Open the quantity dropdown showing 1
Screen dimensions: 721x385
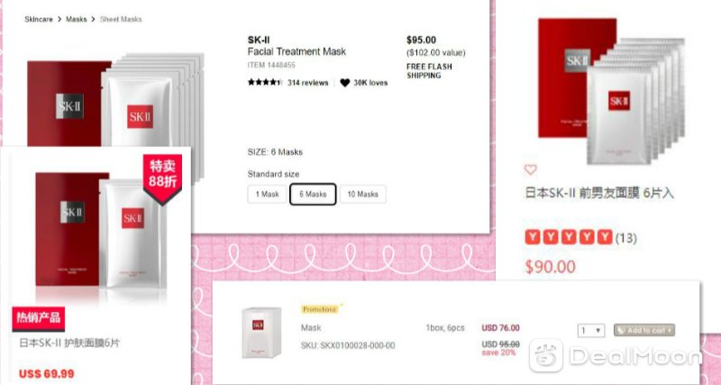point(591,330)
